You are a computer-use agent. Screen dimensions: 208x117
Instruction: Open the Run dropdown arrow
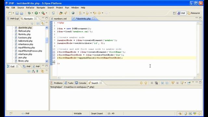[39, 13]
